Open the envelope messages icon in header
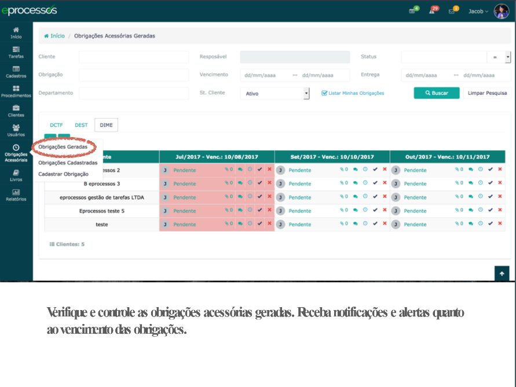 pos(452,11)
